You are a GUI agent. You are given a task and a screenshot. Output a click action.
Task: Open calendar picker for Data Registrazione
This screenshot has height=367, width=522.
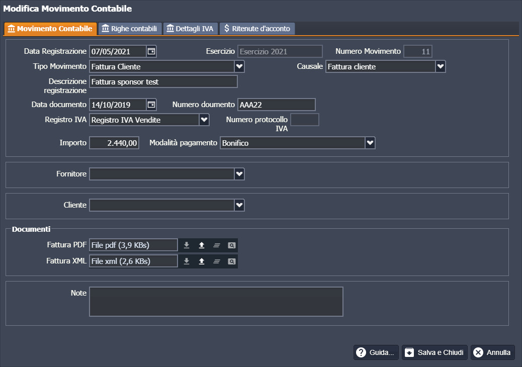tap(151, 51)
